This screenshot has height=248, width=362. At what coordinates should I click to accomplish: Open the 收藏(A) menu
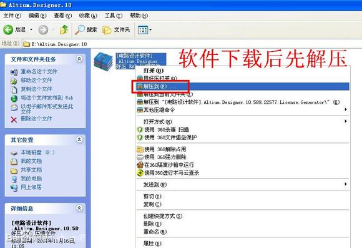coord(88,16)
